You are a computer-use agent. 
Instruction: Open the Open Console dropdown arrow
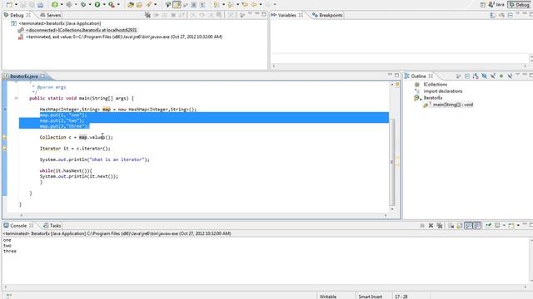(518, 225)
